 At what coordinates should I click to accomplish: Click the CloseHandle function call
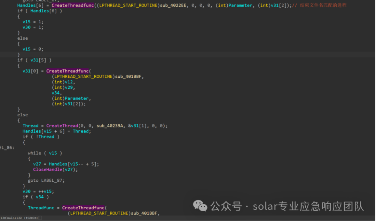(48, 170)
